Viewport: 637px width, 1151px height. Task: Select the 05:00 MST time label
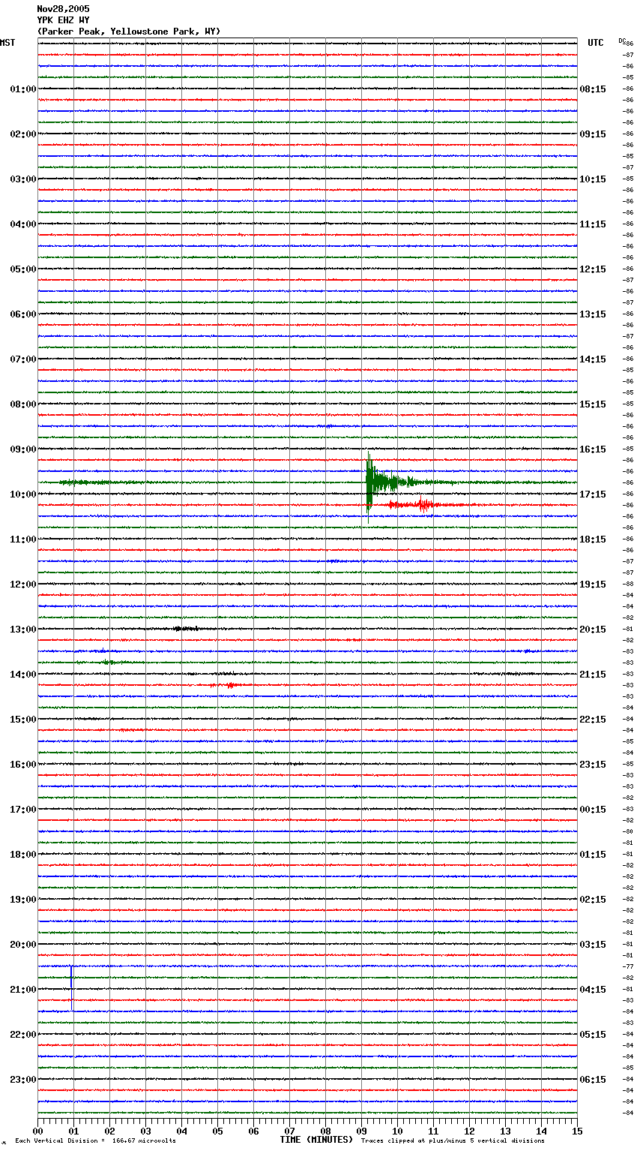pos(23,269)
